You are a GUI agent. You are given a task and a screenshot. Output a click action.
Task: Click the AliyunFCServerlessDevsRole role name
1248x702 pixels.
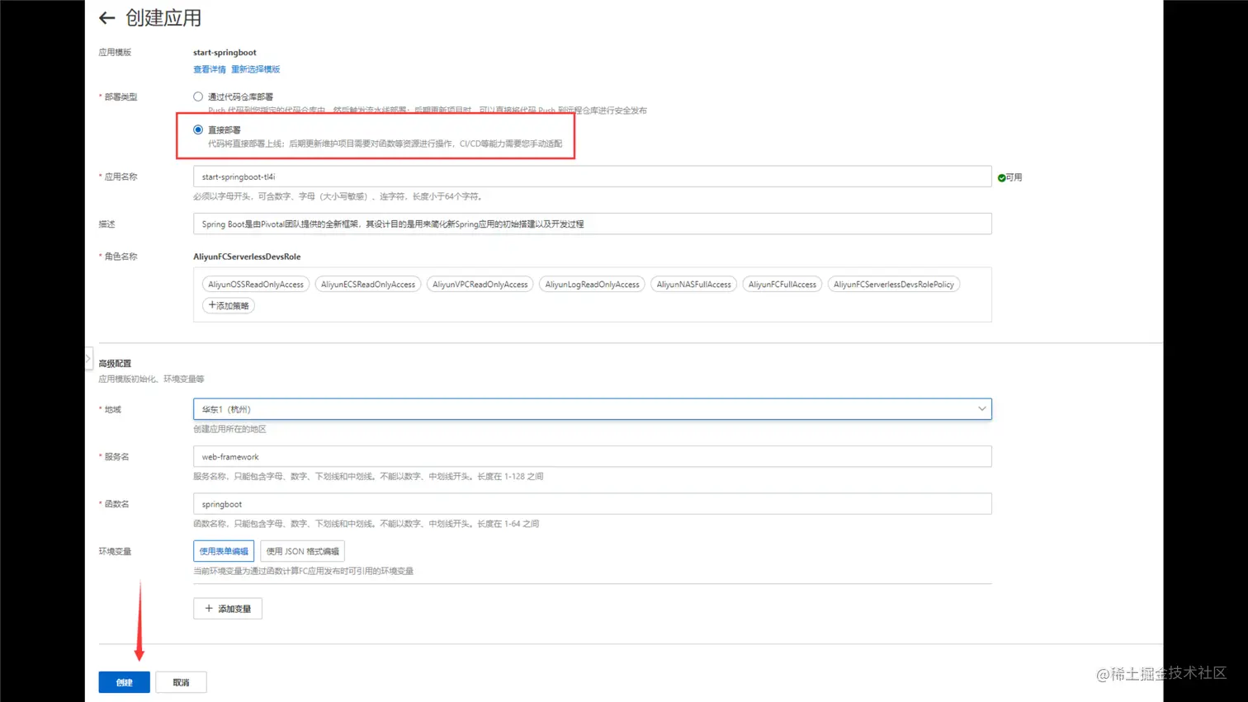pos(247,257)
